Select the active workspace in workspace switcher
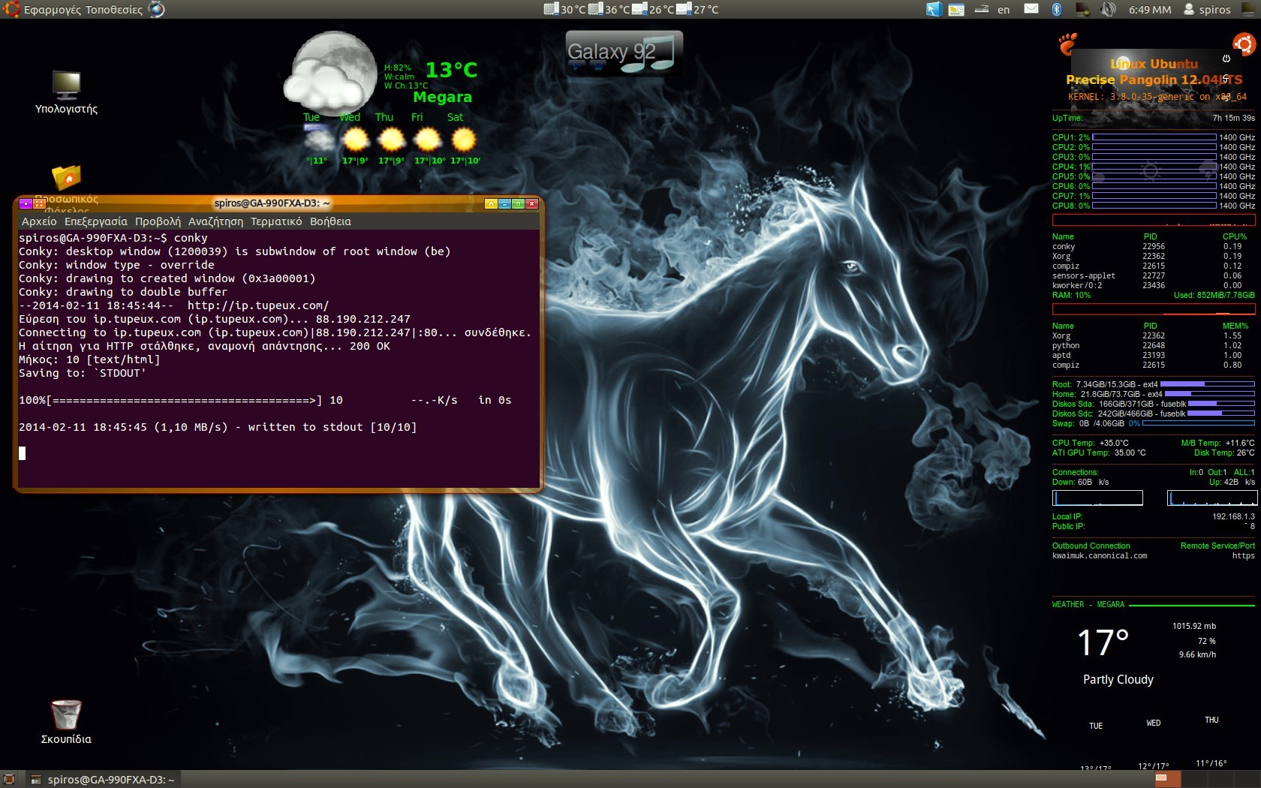Screen dimensions: 1261x788 (1167, 779)
